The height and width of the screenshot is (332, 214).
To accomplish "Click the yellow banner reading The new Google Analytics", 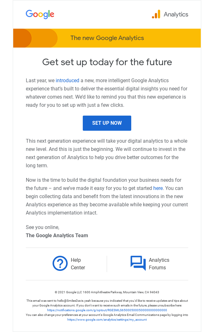I will tap(107, 38).
